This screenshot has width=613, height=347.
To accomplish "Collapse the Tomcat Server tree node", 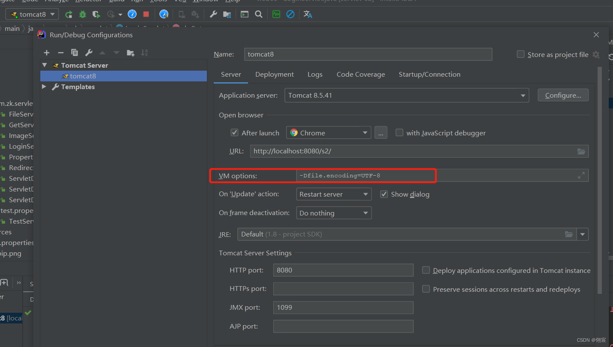I will click(45, 65).
